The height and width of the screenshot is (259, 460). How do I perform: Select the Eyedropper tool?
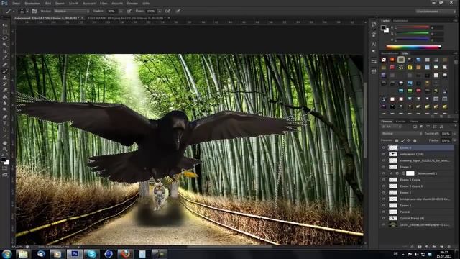tap(5, 58)
